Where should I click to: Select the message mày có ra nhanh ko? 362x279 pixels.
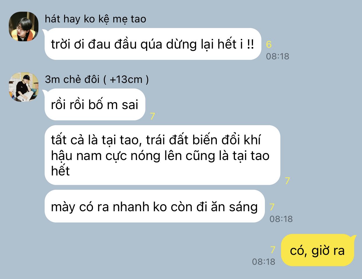[154, 207]
